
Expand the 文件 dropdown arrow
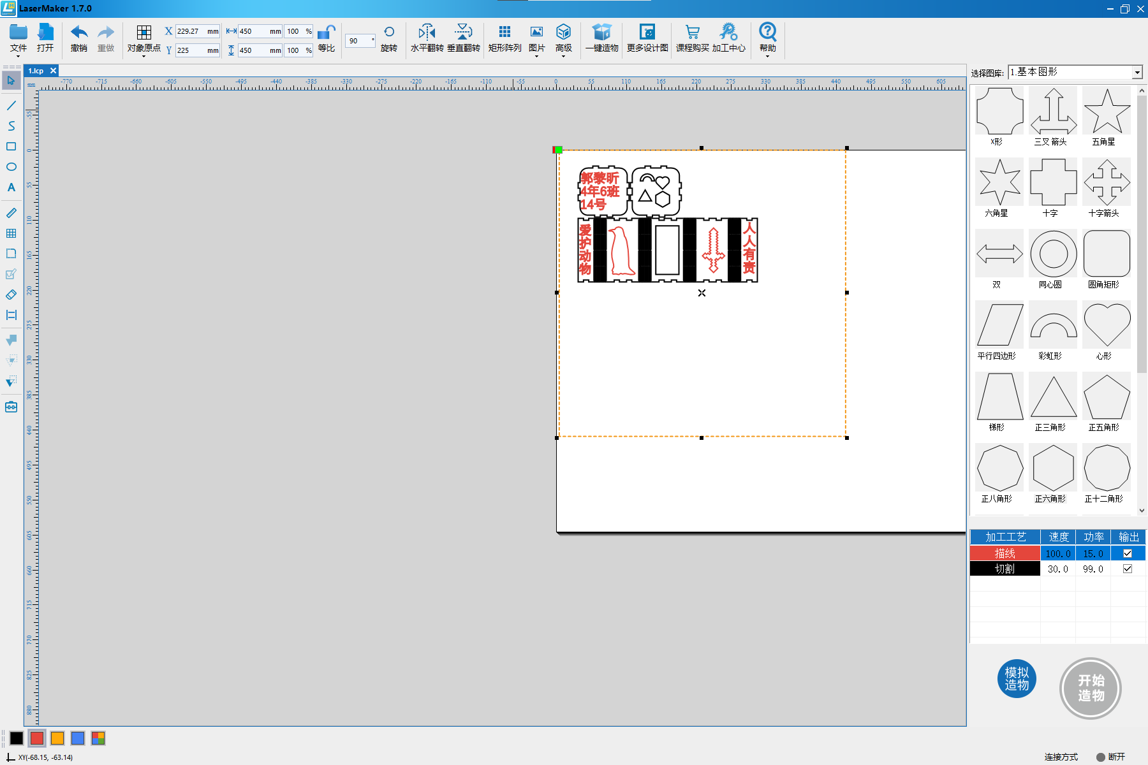(18, 57)
